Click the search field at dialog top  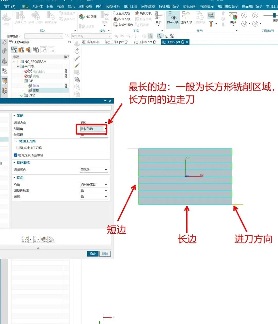56,108
